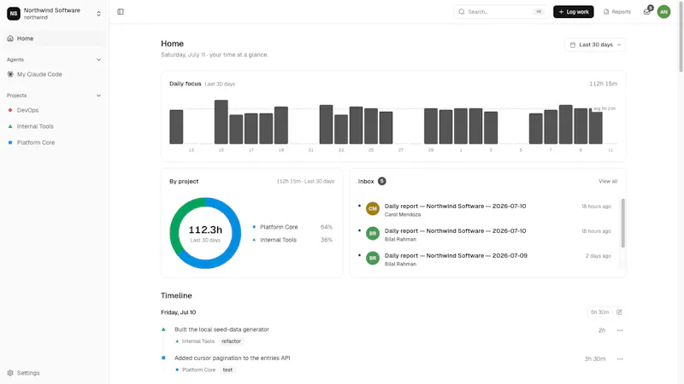The image size is (684, 384).
Task: Open the AN user avatar menu
Action: coord(663,12)
